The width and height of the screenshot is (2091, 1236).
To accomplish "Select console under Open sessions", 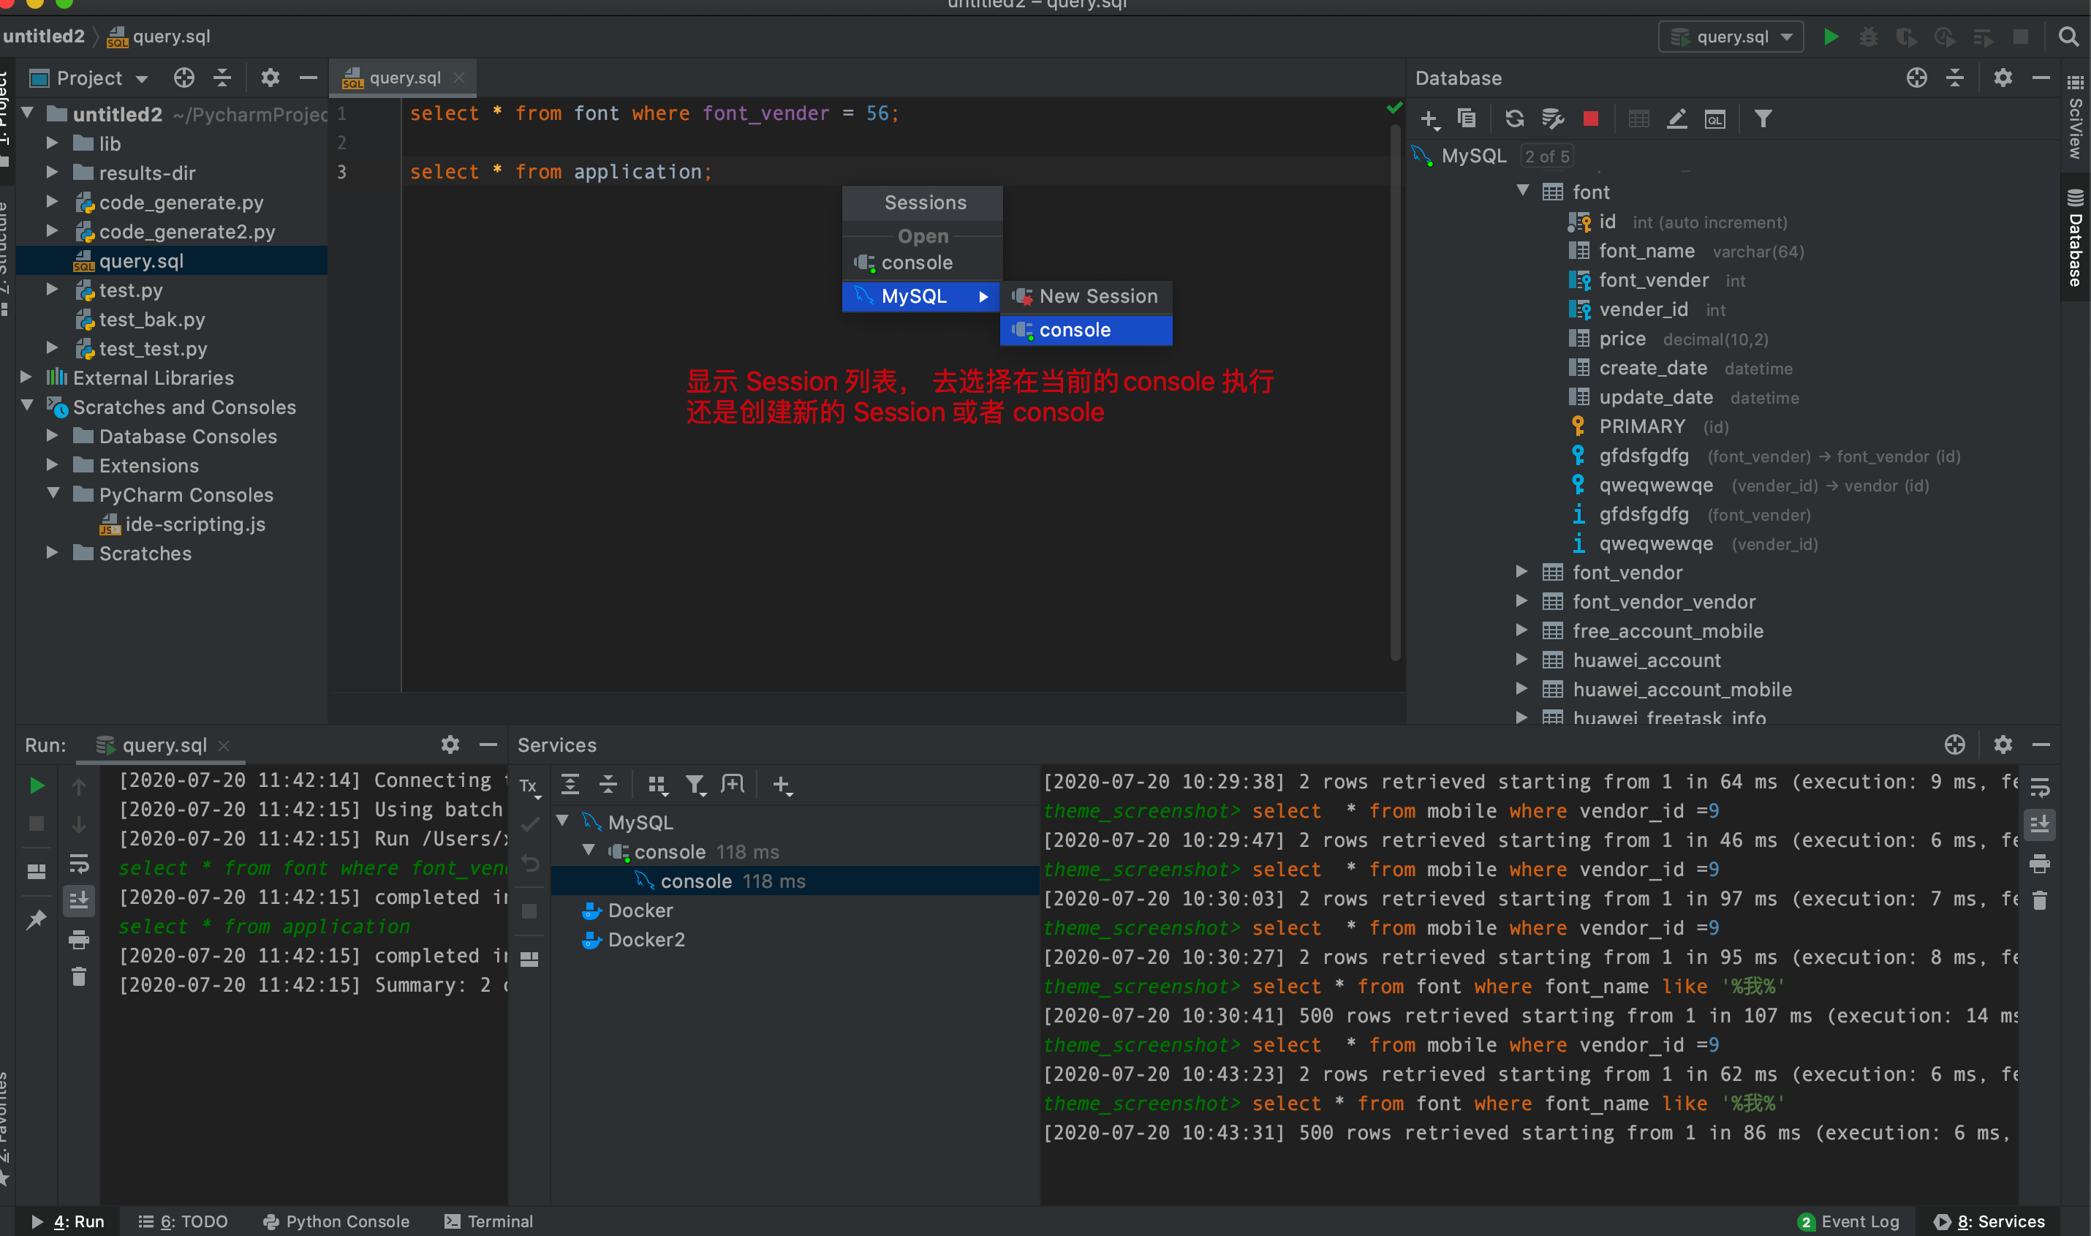I will point(922,263).
